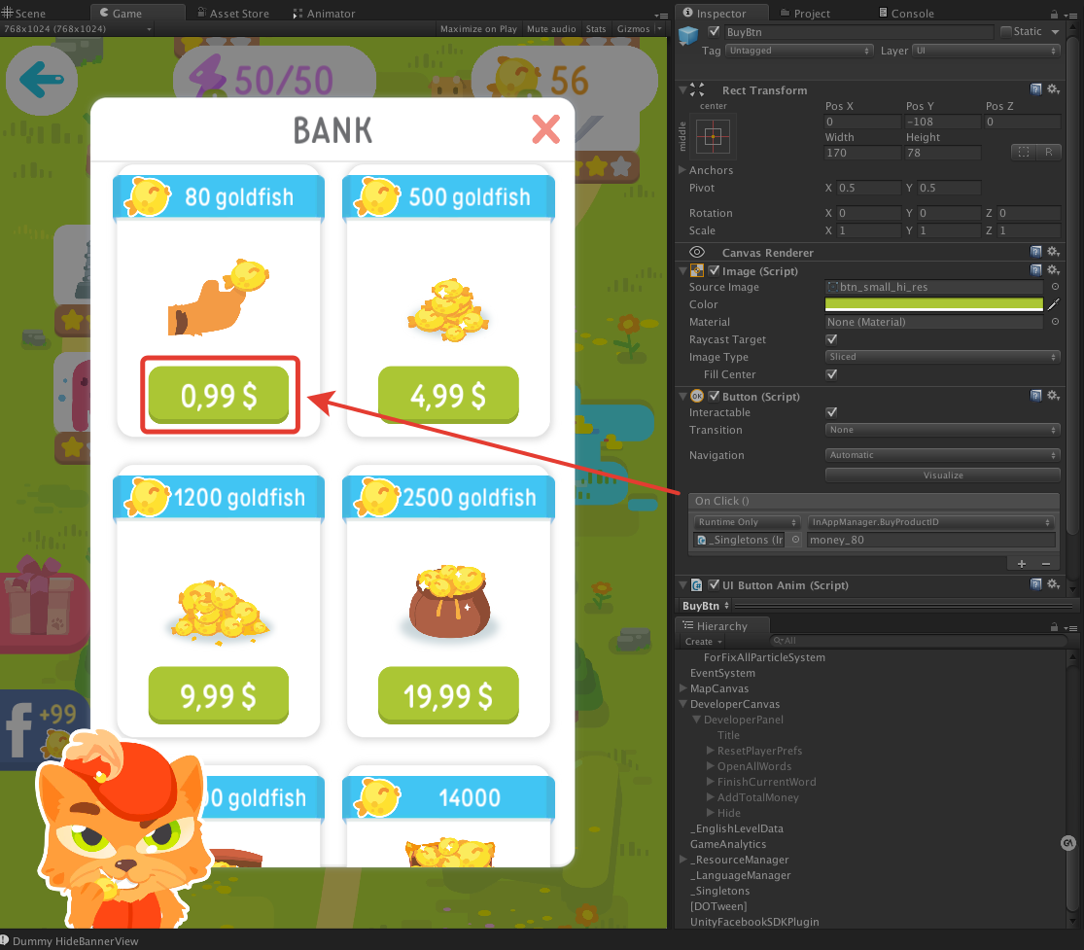Screen dimensions: 1084x950
Task: Toggle blueprint mode button in Rect Transform
Action: click(x=1024, y=152)
